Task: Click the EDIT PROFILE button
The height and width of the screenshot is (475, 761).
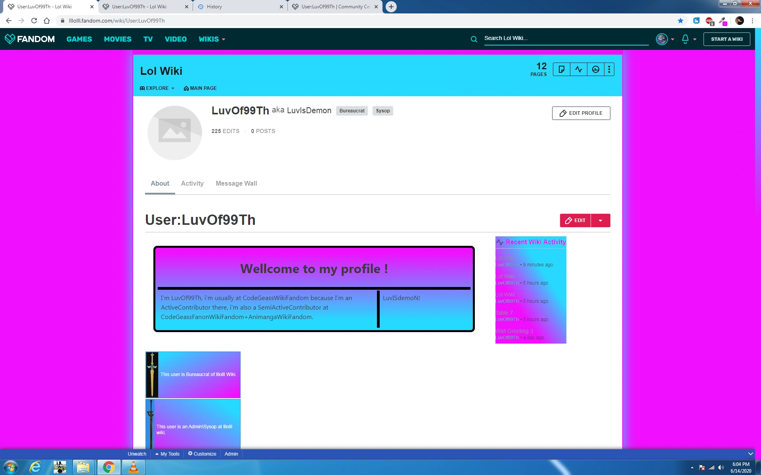Action: [x=581, y=113]
